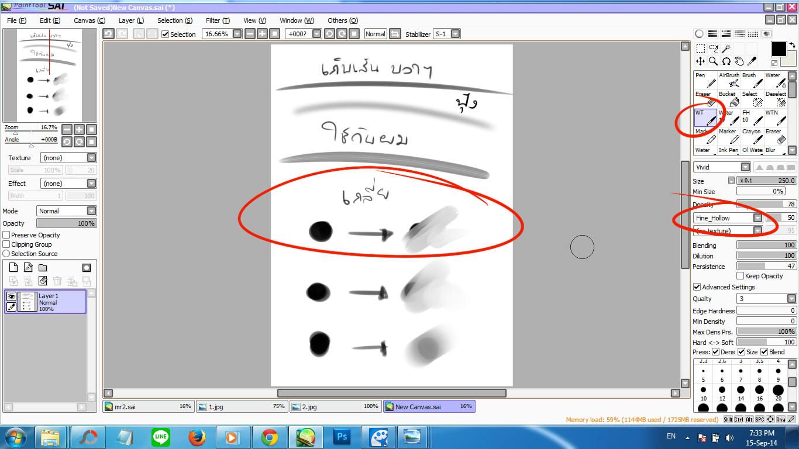Select the Bucket fill tool

tap(729, 99)
